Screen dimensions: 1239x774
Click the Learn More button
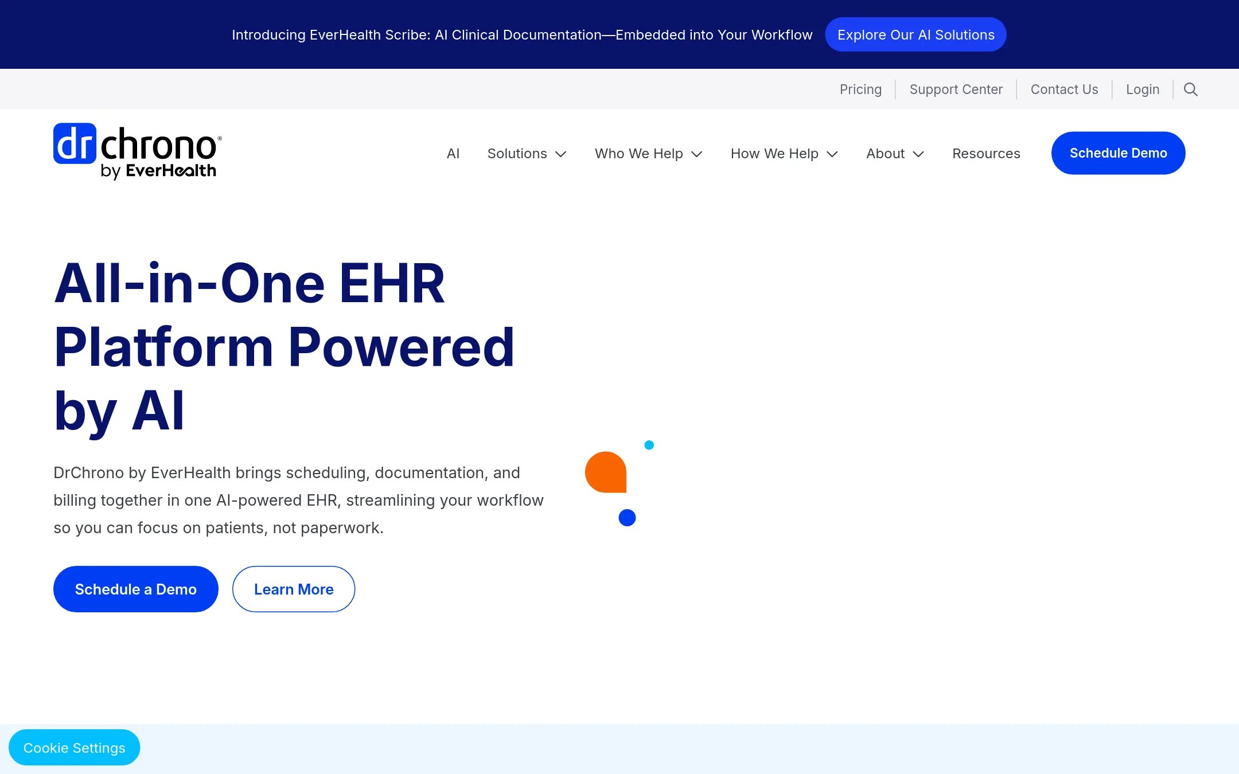point(294,589)
